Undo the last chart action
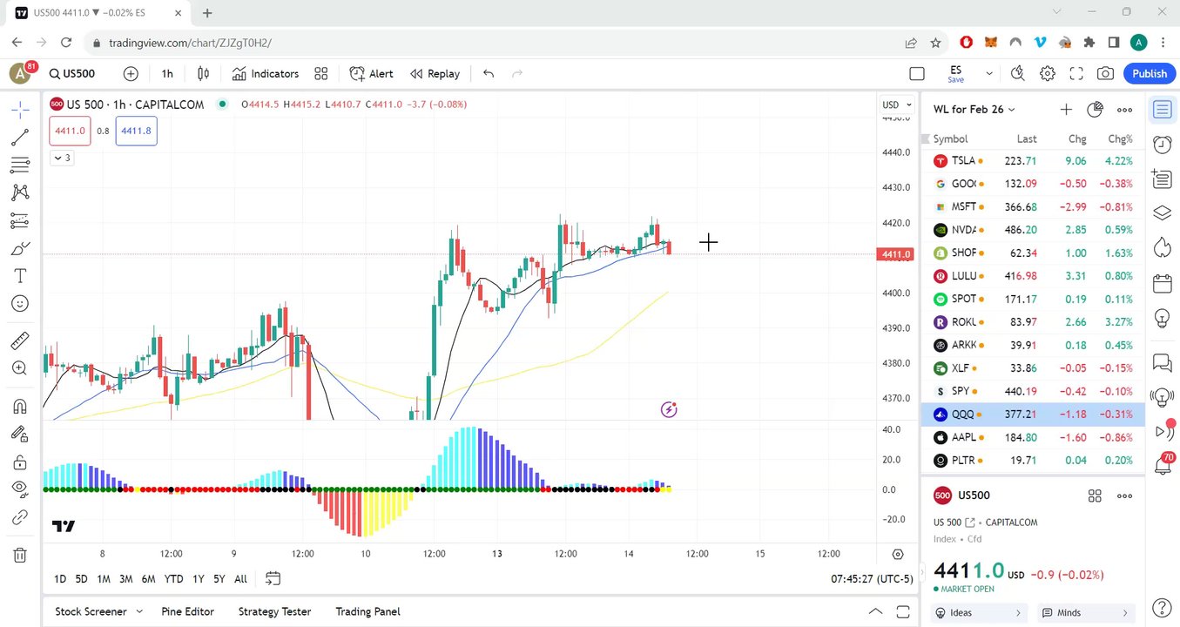Screen dimensions: 1180x627 (489, 74)
